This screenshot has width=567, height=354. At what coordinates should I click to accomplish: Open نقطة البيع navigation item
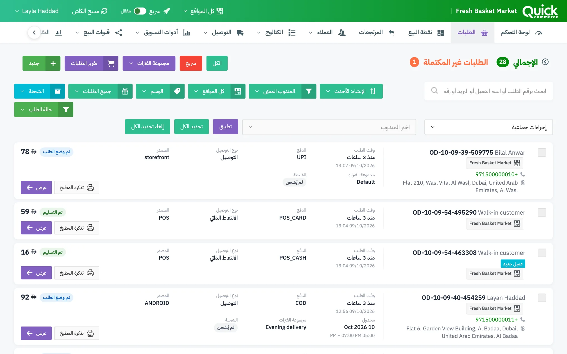426,32
